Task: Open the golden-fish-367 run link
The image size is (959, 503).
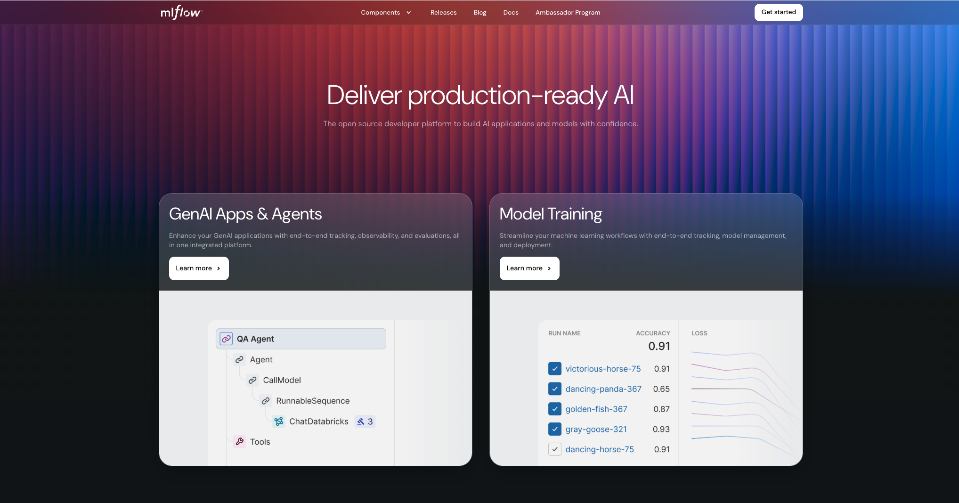Action: pos(596,409)
